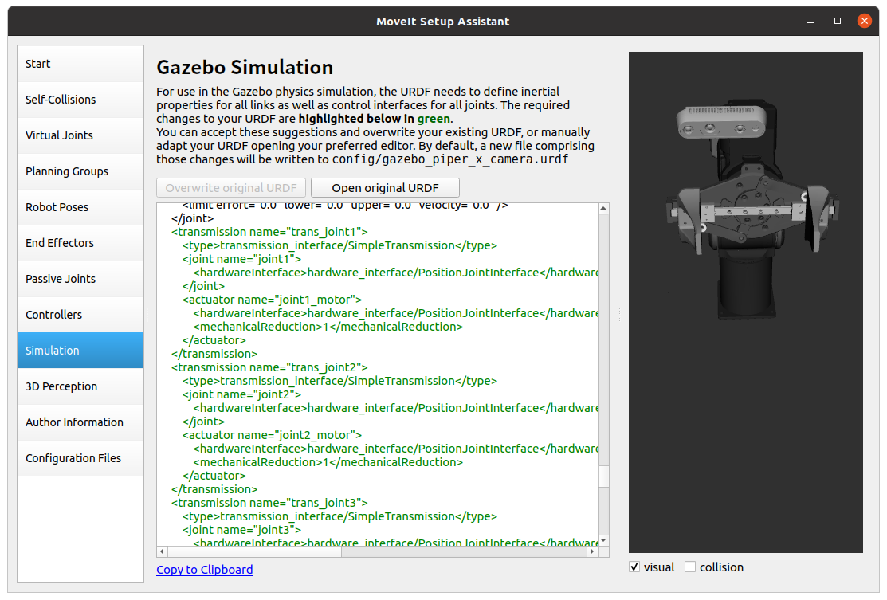Click horizontal scroll-right arrow
This screenshot has width=887, height=600.
[x=592, y=551]
